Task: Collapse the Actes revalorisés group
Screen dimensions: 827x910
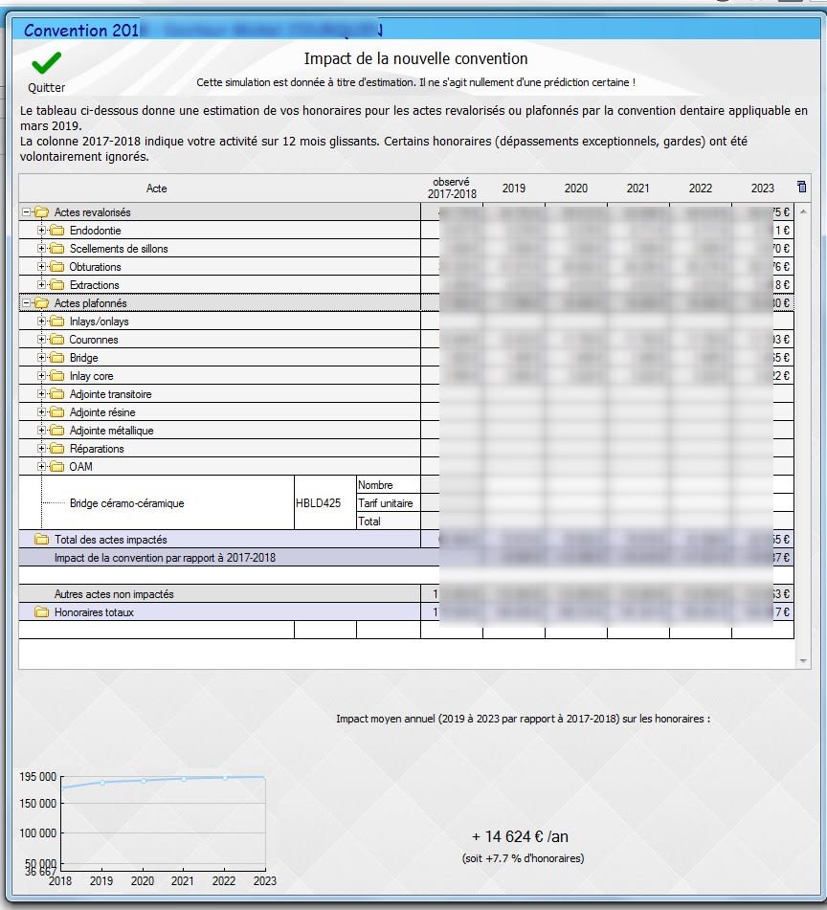Action: [26, 212]
